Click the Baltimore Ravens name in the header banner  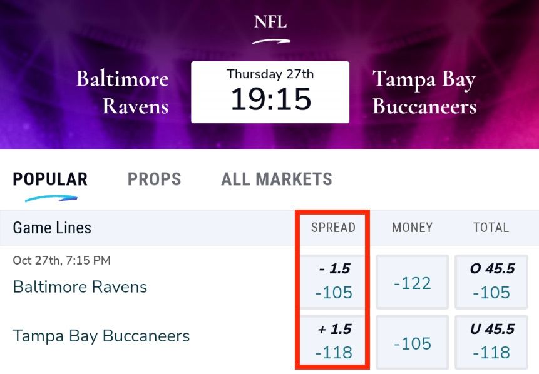123,91
